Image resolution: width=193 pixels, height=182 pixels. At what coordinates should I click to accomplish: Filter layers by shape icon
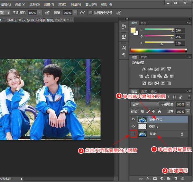coord(175,97)
